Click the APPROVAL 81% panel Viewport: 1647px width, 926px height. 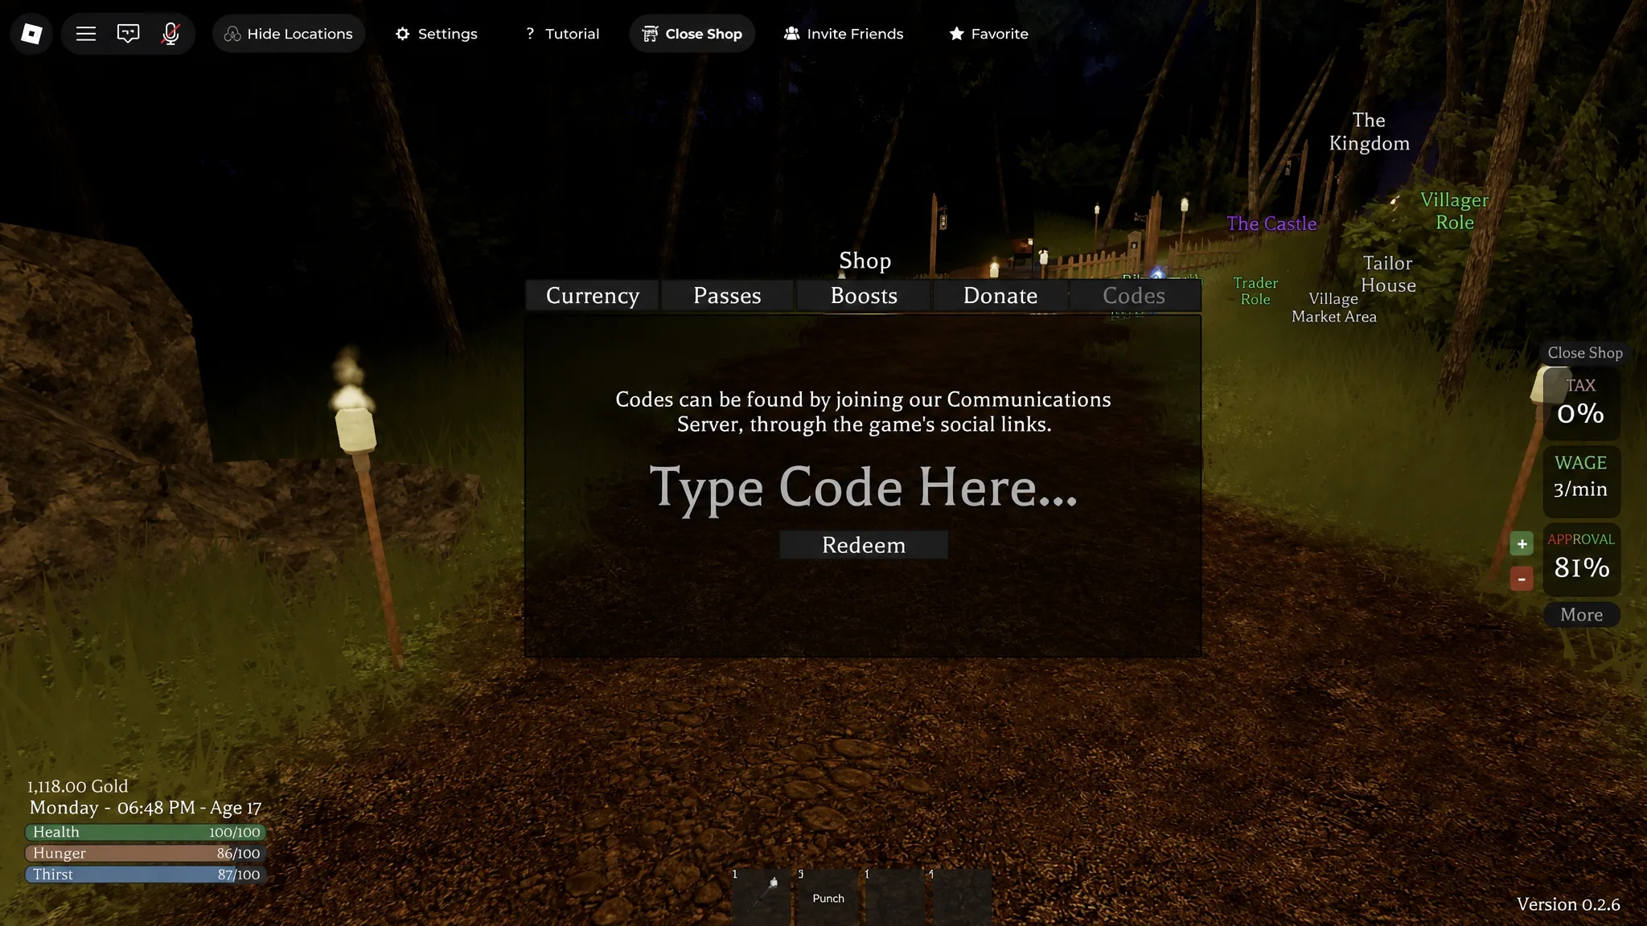pyautogui.click(x=1581, y=559)
